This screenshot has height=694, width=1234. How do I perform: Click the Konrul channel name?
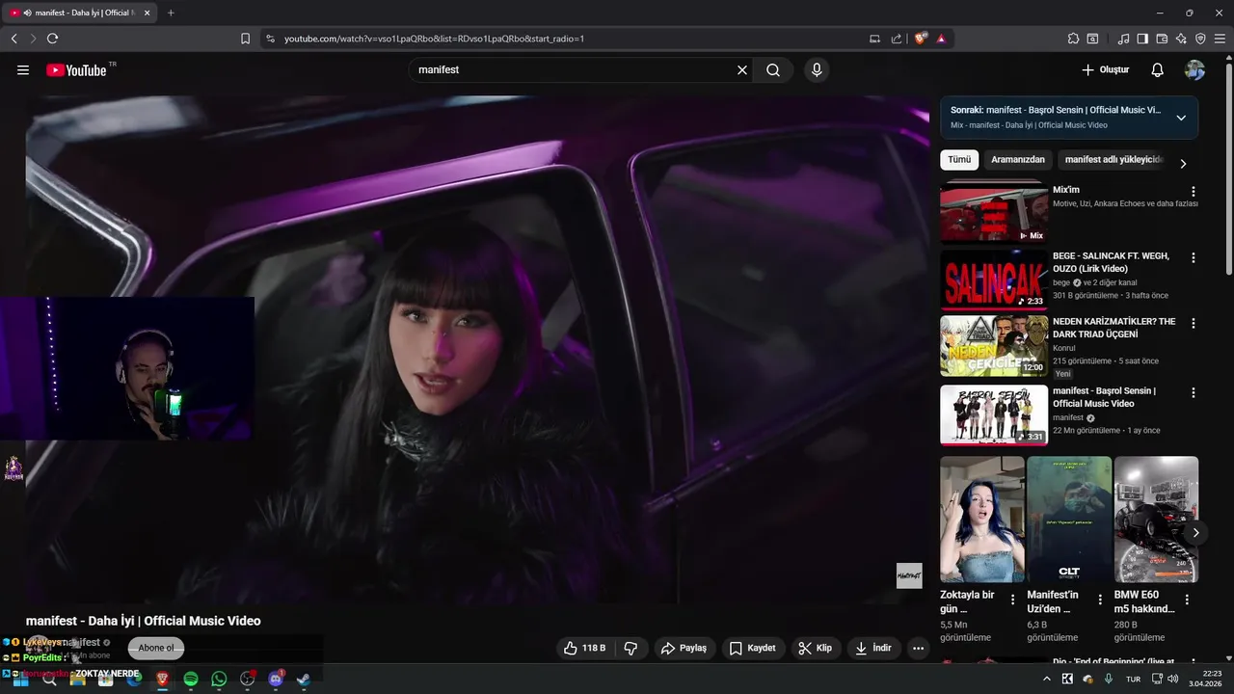click(1063, 348)
